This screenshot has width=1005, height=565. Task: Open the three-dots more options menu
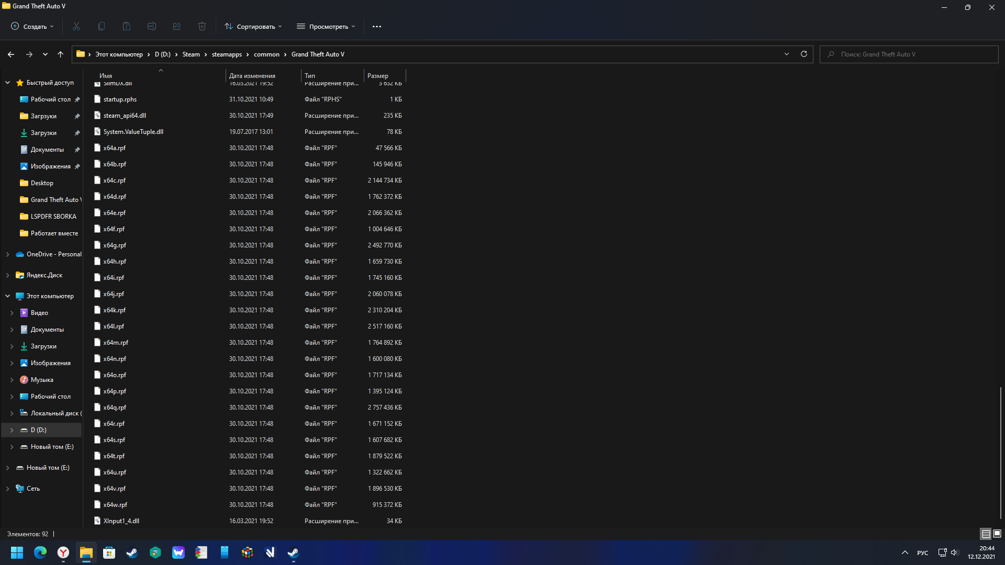tap(377, 26)
